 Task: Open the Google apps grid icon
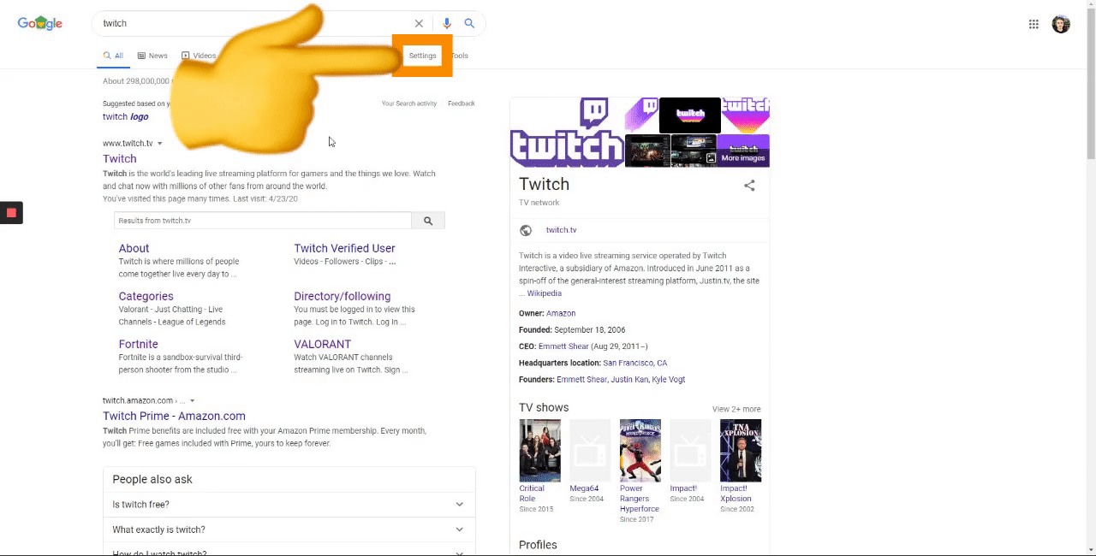[1033, 24]
